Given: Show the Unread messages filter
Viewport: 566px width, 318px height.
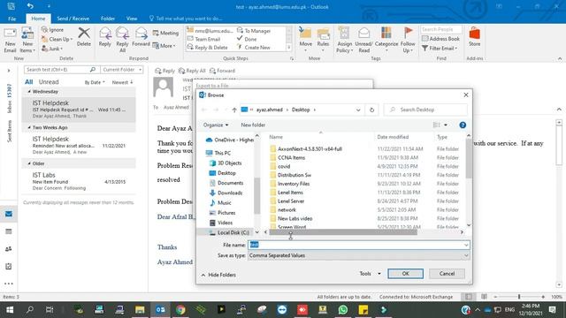Looking at the screenshot, I should pos(49,82).
